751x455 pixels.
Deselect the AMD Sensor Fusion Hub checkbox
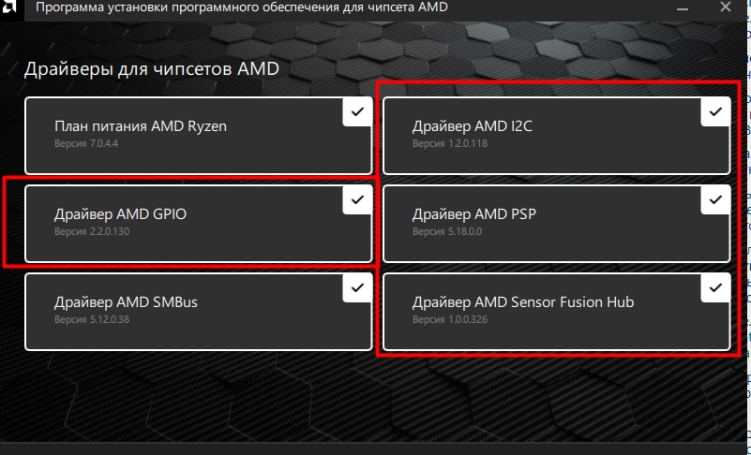coord(714,287)
